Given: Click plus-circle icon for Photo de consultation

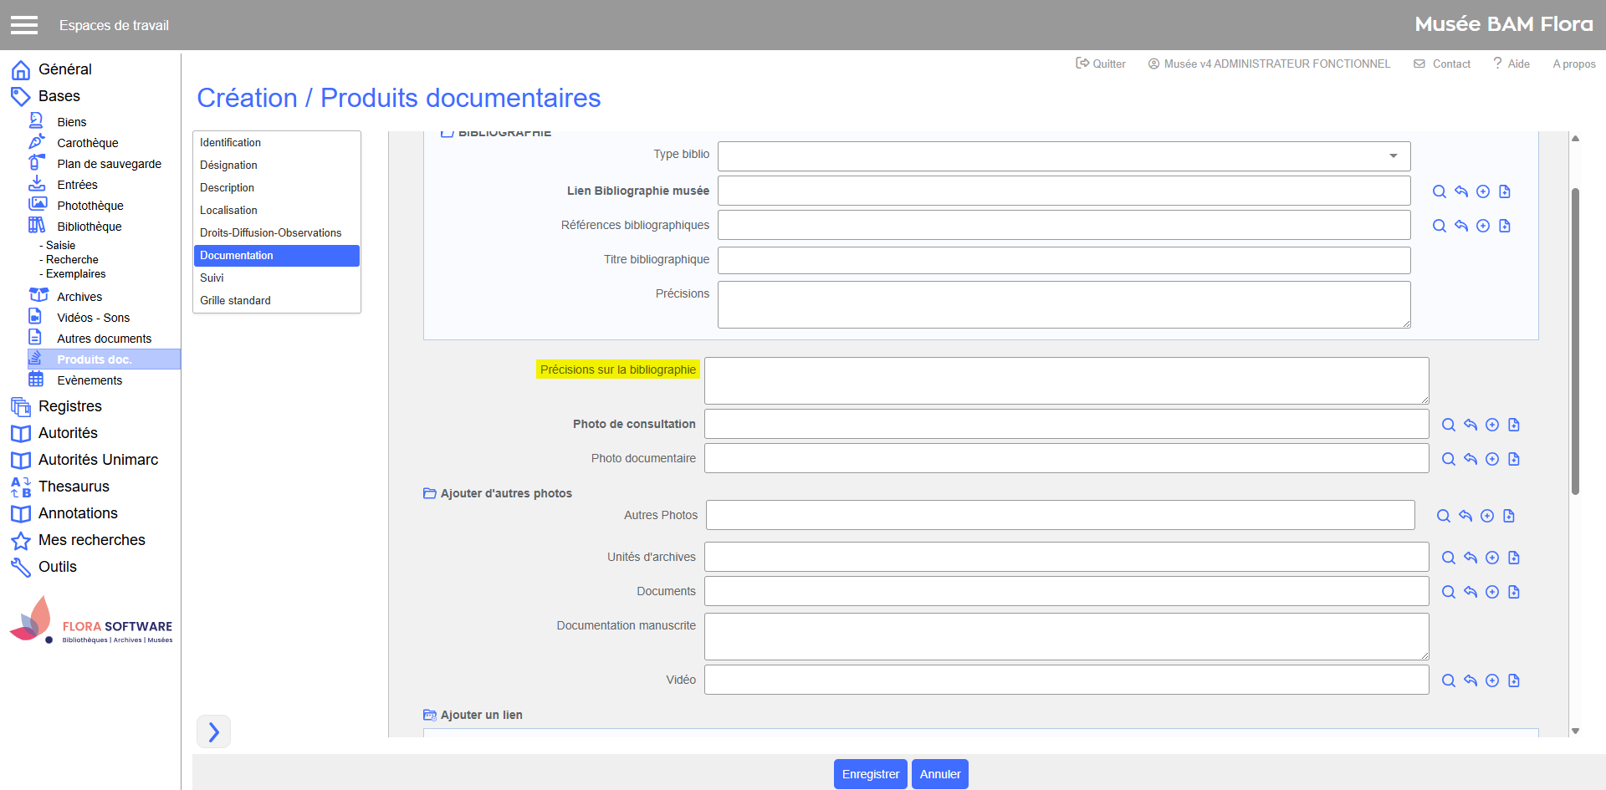Looking at the screenshot, I should [x=1492, y=425].
